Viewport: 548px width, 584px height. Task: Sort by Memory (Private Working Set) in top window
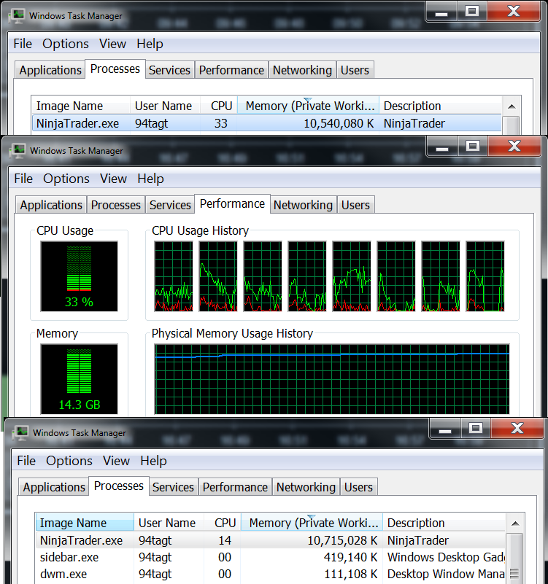coord(309,106)
